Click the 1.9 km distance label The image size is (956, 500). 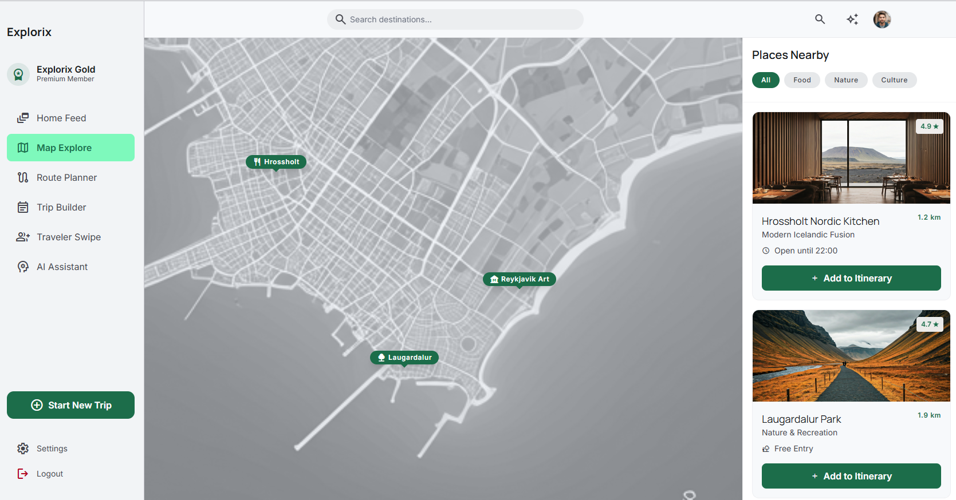[x=929, y=415]
